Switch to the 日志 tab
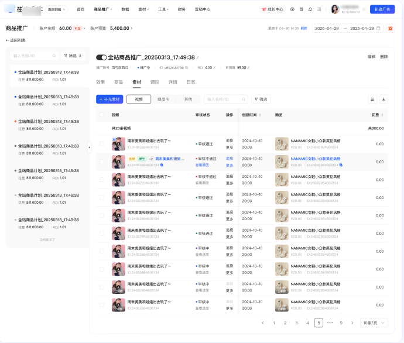The height and width of the screenshot is (343, 404). tap(191, 82)
